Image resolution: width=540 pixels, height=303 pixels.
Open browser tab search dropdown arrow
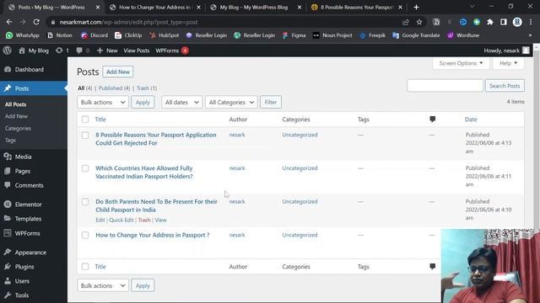(472, 7)
